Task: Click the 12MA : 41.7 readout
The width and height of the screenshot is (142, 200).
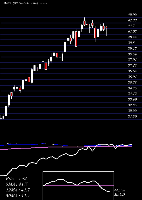Action: tap(18, 190)
